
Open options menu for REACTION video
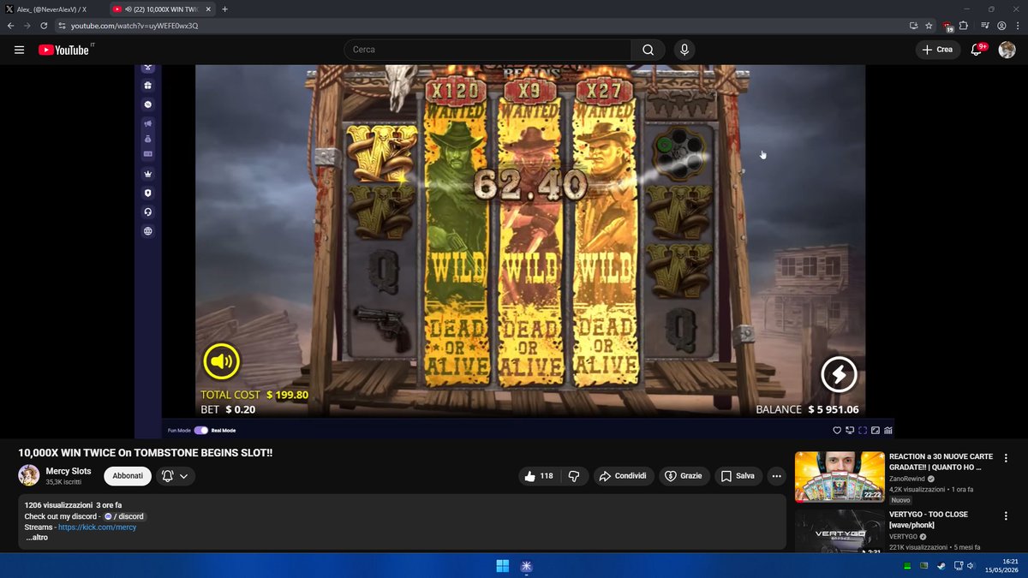[1006, 458]
